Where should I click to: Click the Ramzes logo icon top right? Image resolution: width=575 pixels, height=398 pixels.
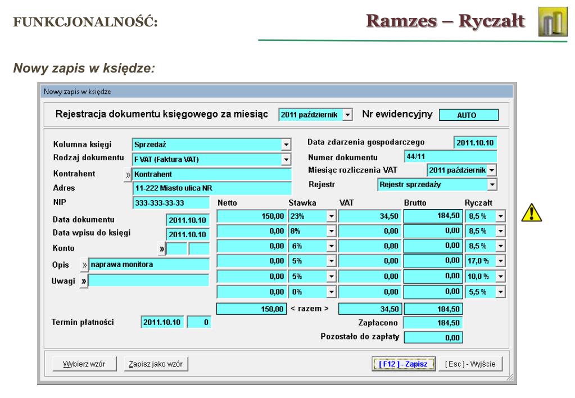click(553, 21)
